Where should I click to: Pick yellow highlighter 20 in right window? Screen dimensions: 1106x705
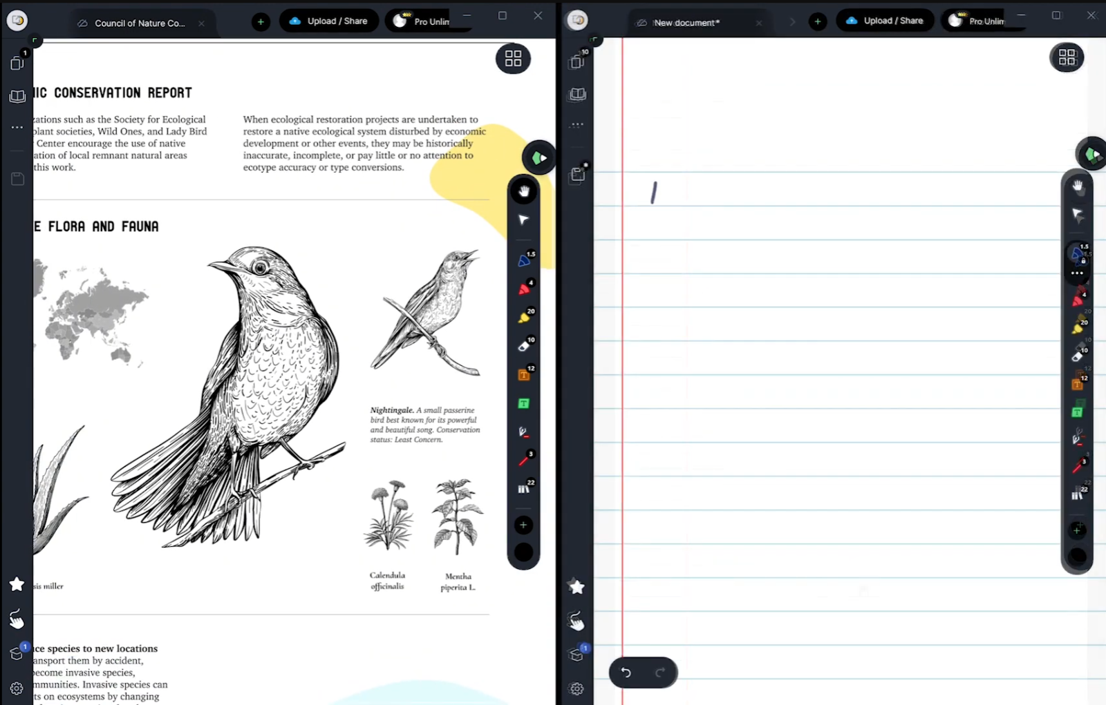[x=1078, y=327]
